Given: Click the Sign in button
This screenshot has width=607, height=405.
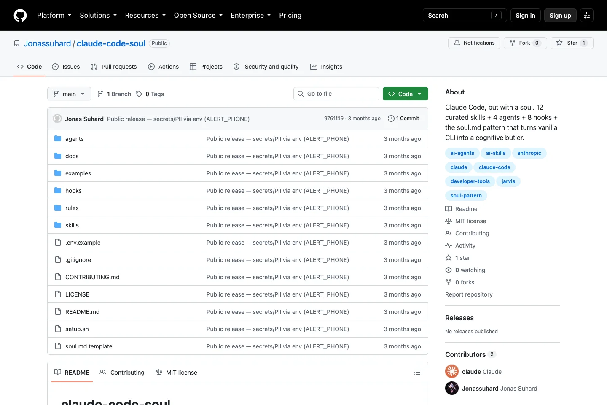Looking at the screenshot, I should (525, 15).
